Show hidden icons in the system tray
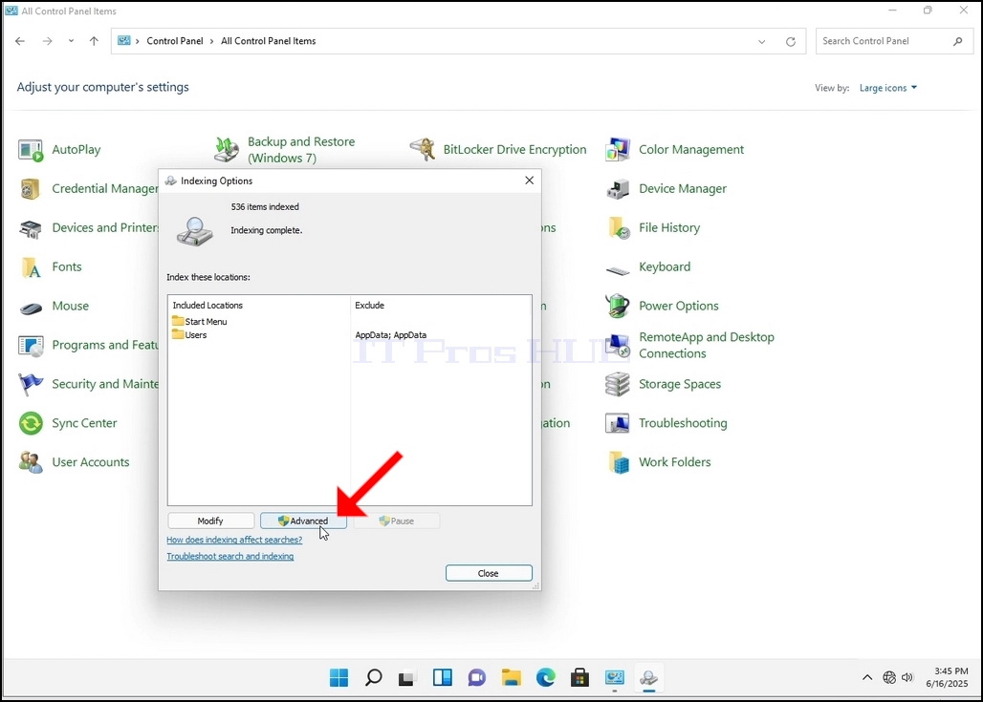Viewport: 983px width, 702px height. pos(867,677)
